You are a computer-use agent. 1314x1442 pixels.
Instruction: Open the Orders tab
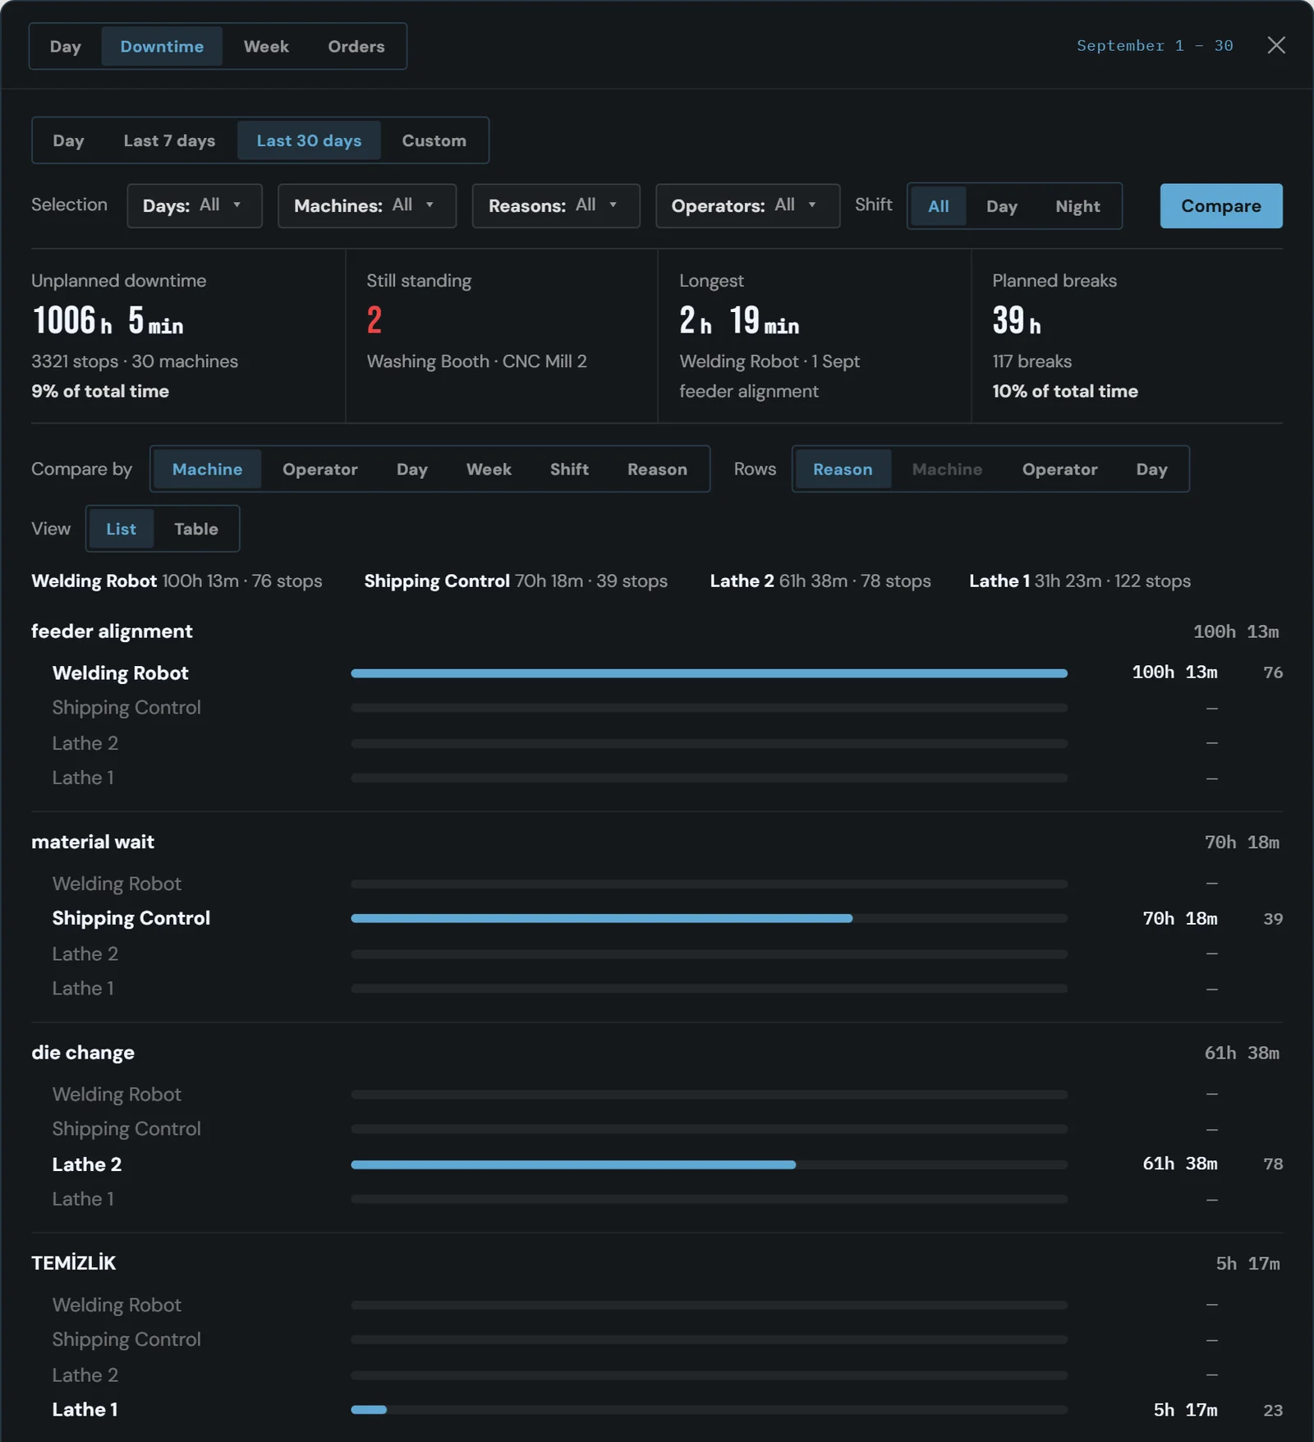(356, 46)
